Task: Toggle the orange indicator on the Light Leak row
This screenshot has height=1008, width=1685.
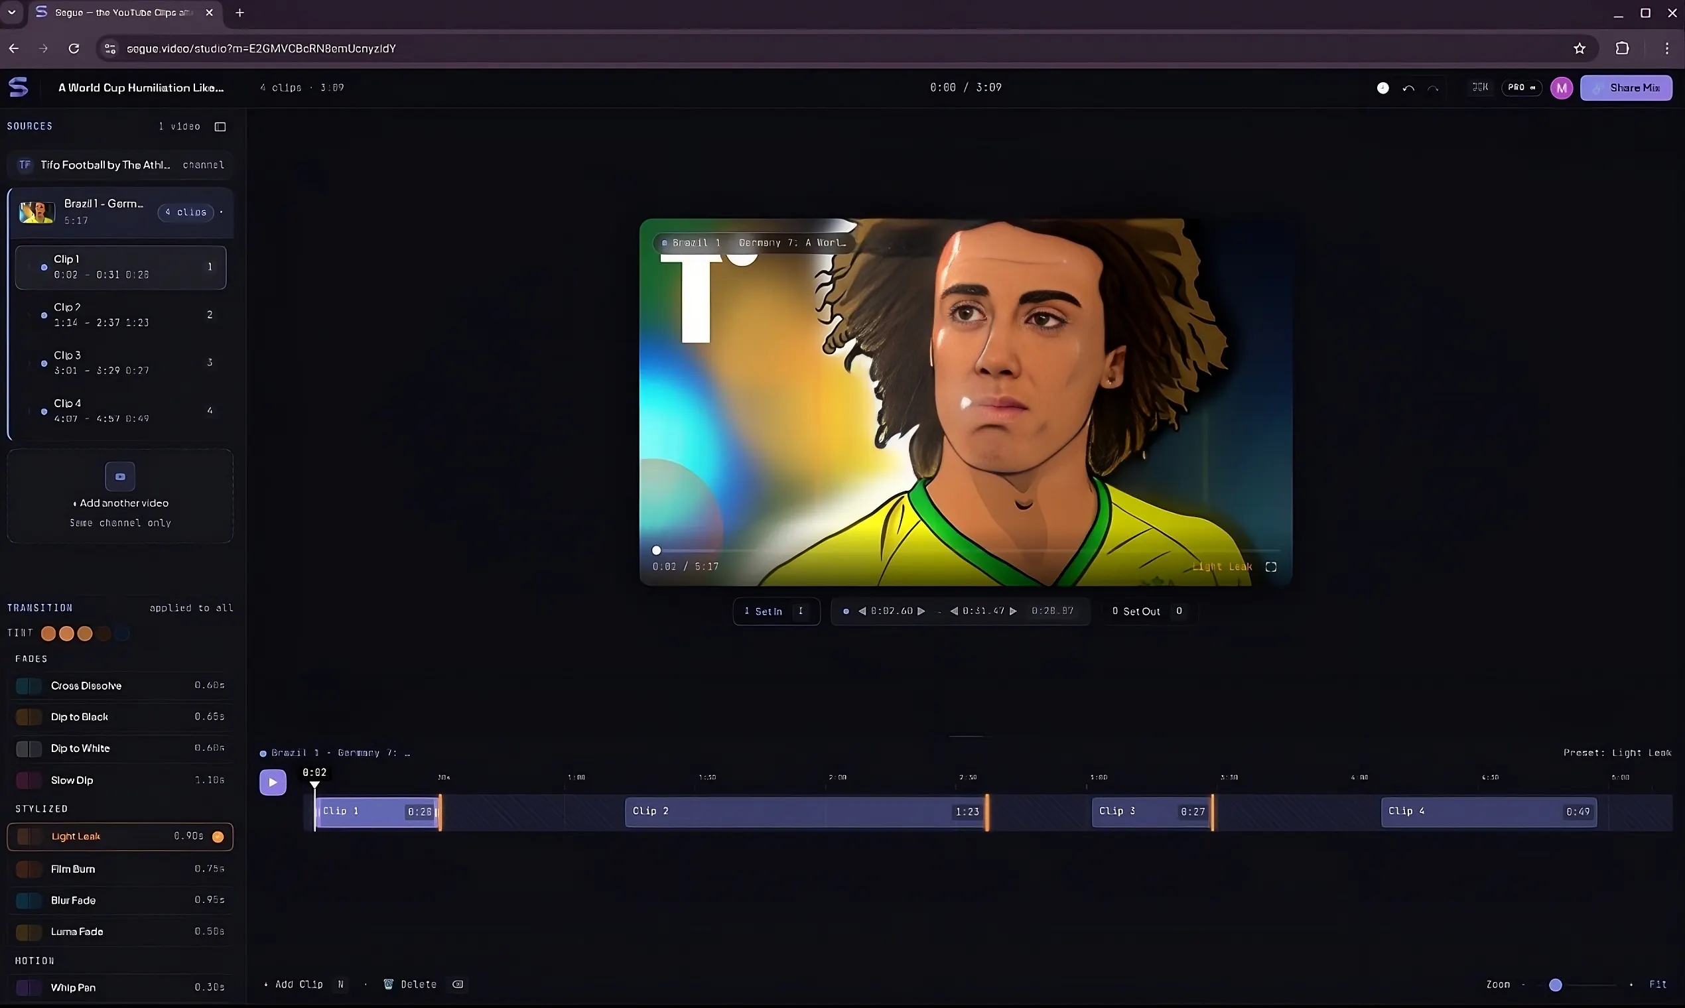Action: coord(218,836)
